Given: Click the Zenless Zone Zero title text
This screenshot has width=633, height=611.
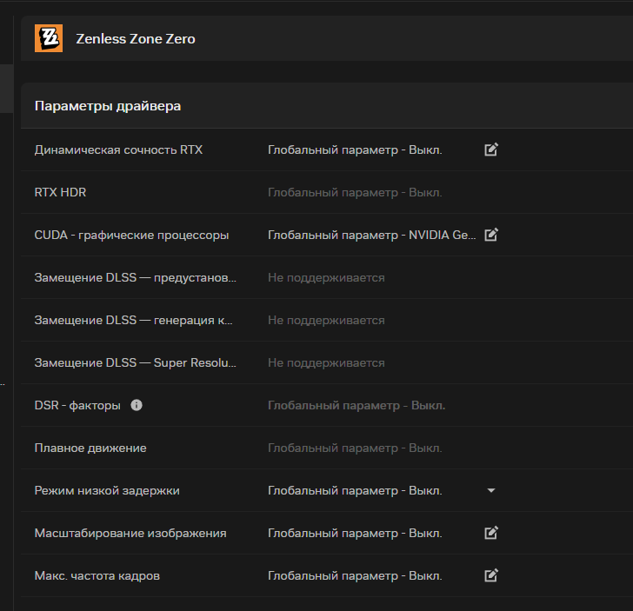Looking at the screenshot, I should [136, 38].
